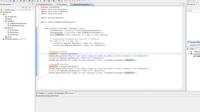Switch to the Persona.java editor tab
The width and height of the screenshot is (200, 112).
[x=62, y=4]
